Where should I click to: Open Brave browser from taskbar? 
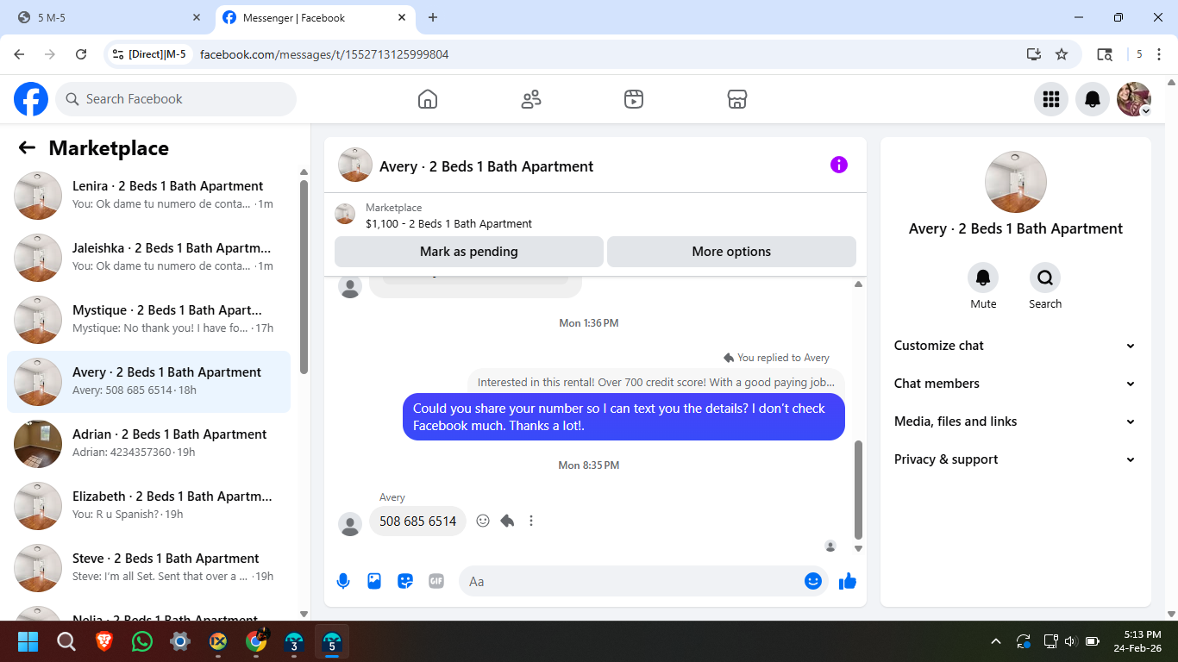(x=104, y=641)
